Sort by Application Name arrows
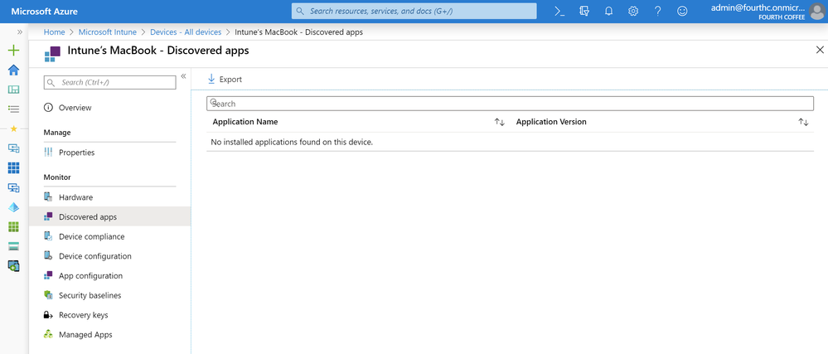The image size is (828, 354). click(x=500, y=122)
